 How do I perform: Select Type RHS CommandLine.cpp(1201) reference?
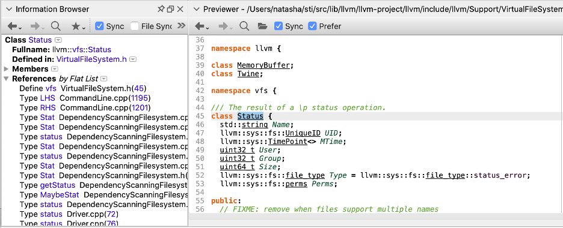85,108
